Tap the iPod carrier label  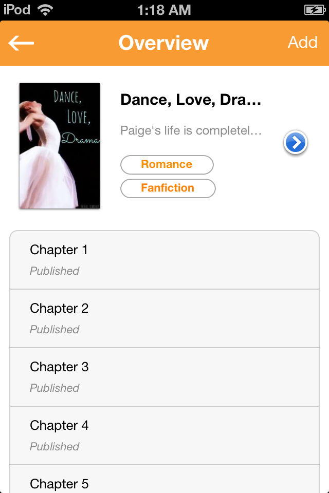coord(17,10)
